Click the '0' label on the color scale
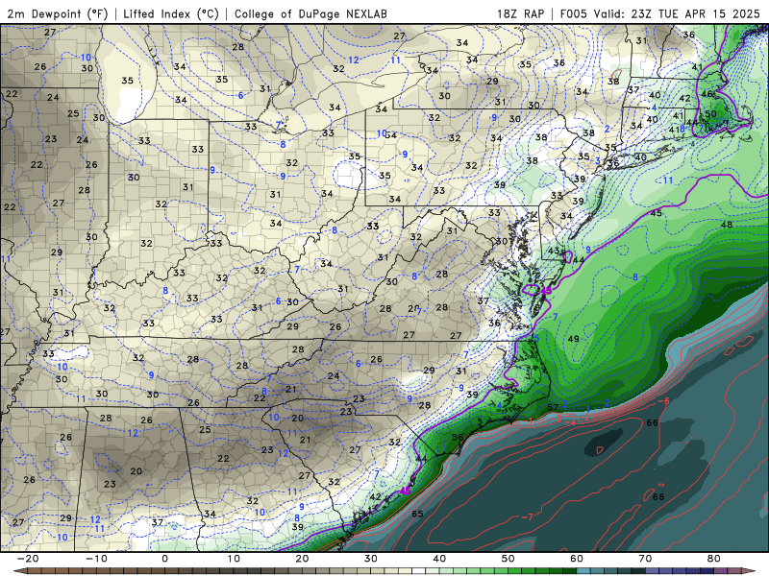Image resolution: width=769 pixels, height=576 pixels. click(x=164, y=559)
